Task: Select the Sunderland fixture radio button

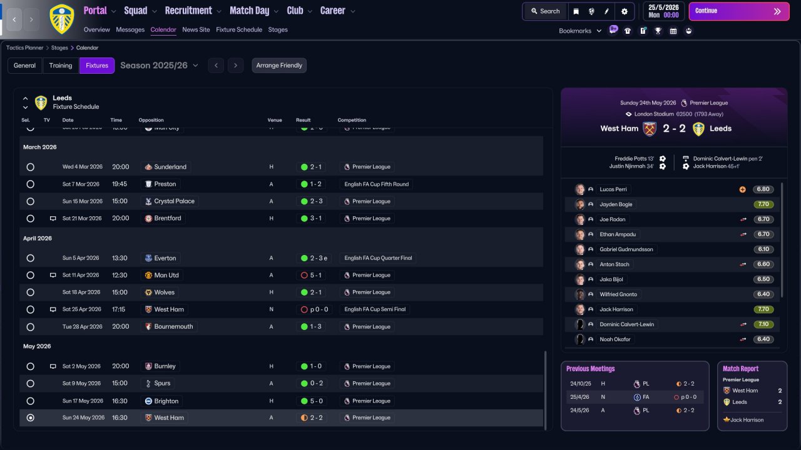Action: [30, 167]
